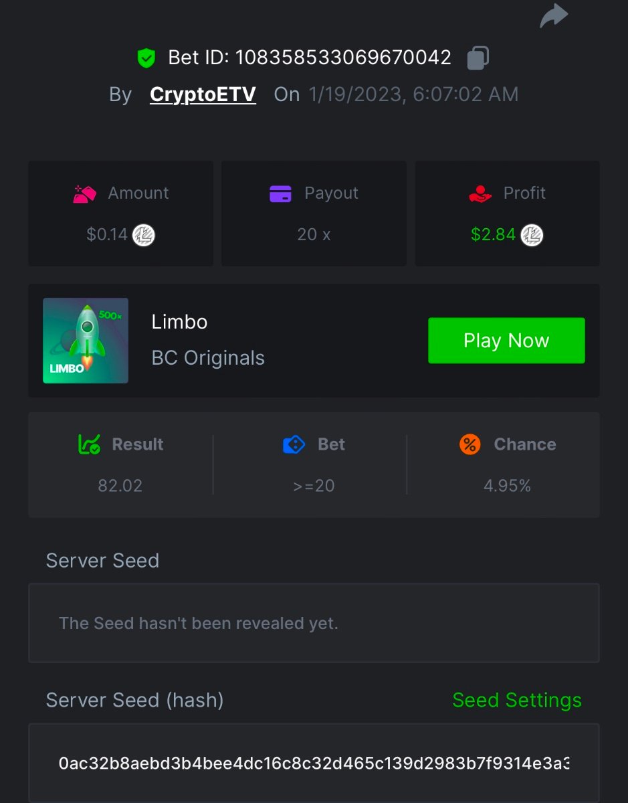Open Seed Settings

[516, 700]
